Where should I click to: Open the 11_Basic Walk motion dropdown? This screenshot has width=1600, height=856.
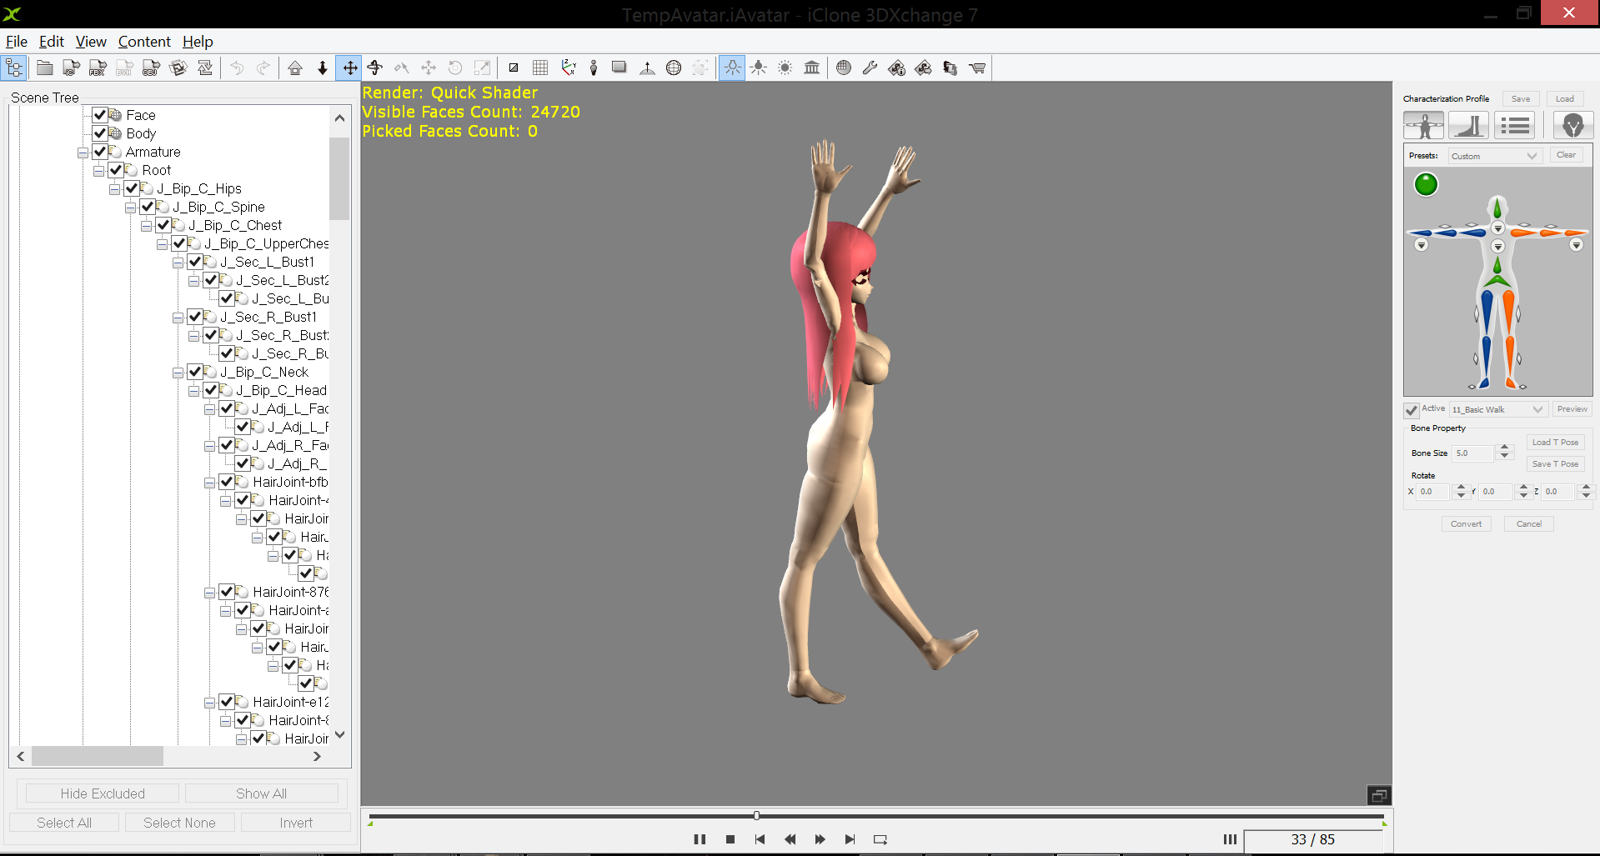click(1498, 410)
